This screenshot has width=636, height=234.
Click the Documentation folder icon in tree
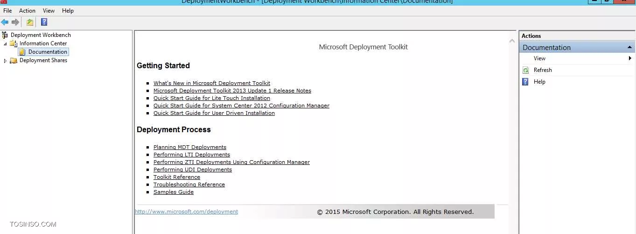coord(22,52)
